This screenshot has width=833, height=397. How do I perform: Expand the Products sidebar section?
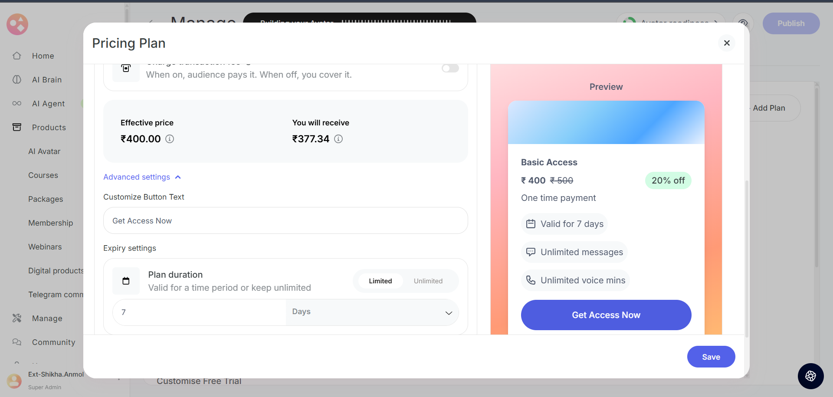pos(49,128)
